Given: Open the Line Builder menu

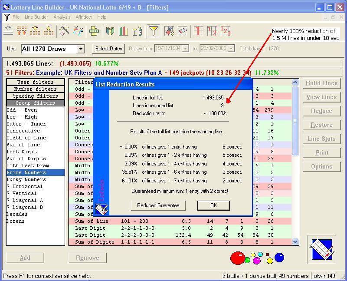Looking at the screenshot, I should tap(36, 17).
